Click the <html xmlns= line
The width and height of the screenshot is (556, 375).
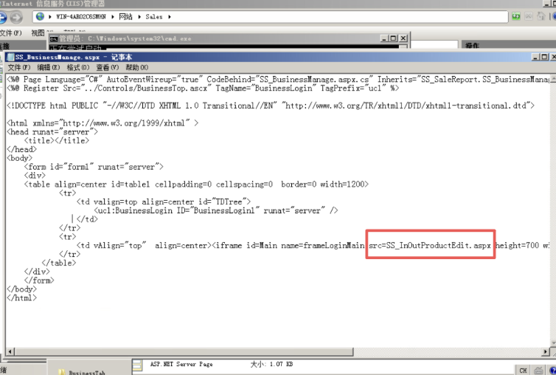coord(102,123)
